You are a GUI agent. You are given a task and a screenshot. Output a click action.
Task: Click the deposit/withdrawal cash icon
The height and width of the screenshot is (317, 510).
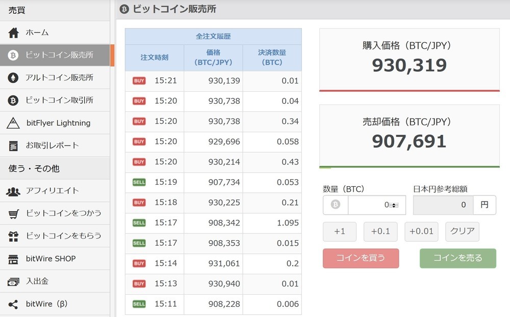click(x=13, y=281)
